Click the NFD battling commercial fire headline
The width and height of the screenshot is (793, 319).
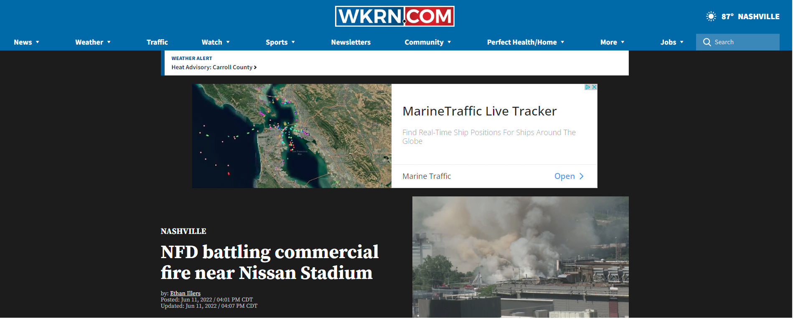click(269, 262)
